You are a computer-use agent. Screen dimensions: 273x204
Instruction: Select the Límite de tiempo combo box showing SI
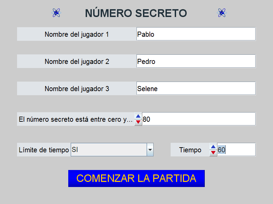(109, 150)
